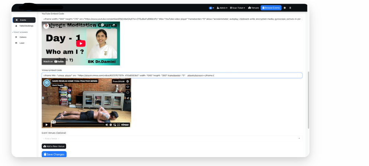369x166 pixels.
Task: Play the Vimeo yoga video
Action: point(46,125)
